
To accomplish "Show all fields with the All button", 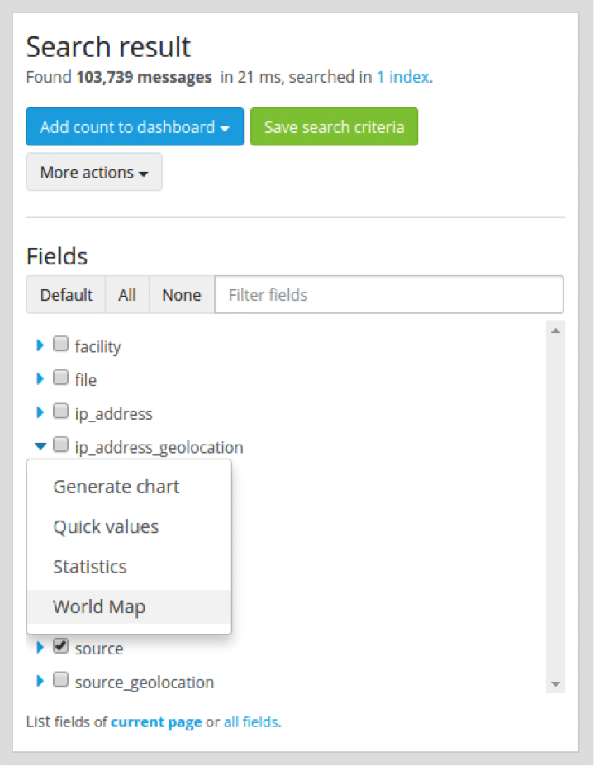I will (127, 295).
